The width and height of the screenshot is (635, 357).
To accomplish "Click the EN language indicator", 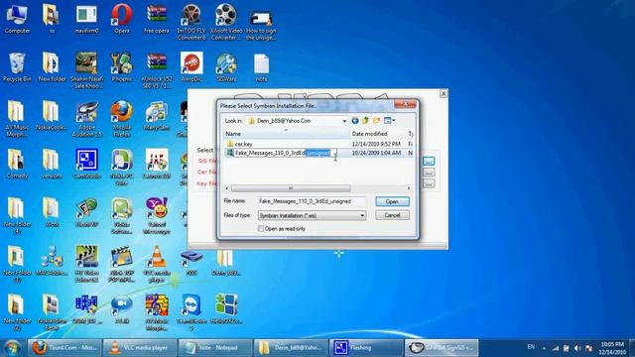I will click(x=531, y=347).
